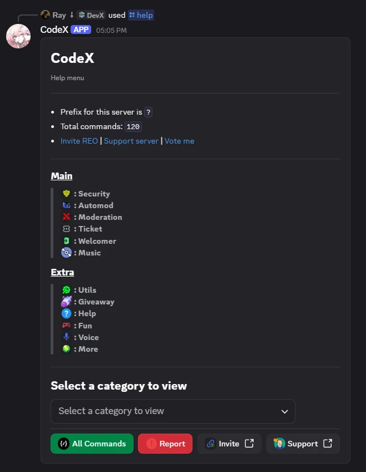Open the Select a category dropdown
Screen dimensions: 366x472
[173, 411]
